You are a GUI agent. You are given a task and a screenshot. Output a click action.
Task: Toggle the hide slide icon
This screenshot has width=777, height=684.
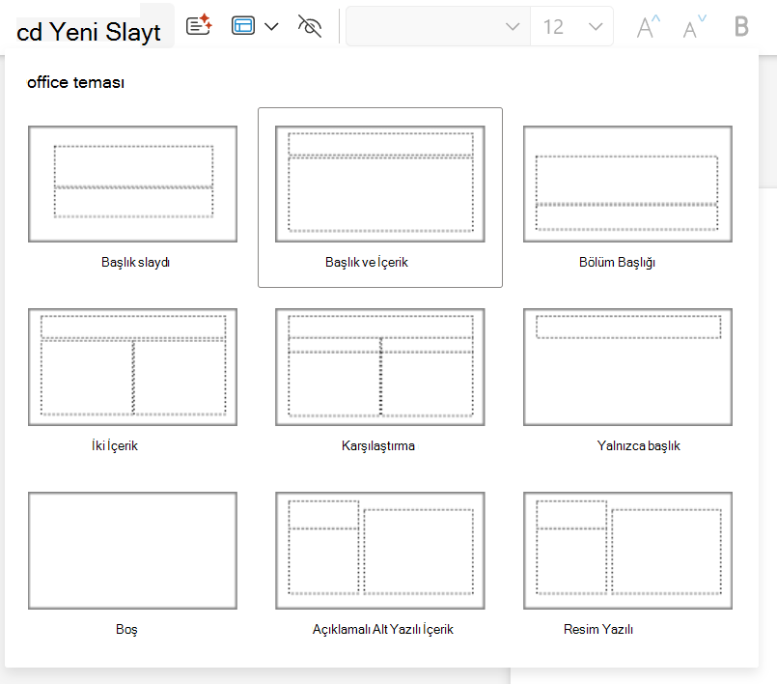(310, 26)
